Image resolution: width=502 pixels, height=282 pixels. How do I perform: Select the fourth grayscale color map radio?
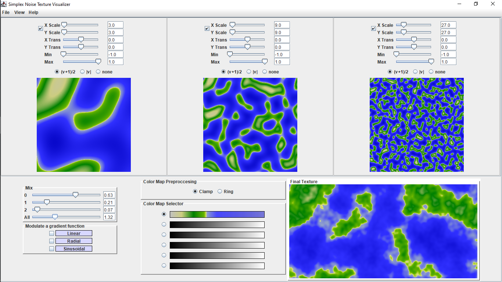pyautogui.click(x=164, y=256)
